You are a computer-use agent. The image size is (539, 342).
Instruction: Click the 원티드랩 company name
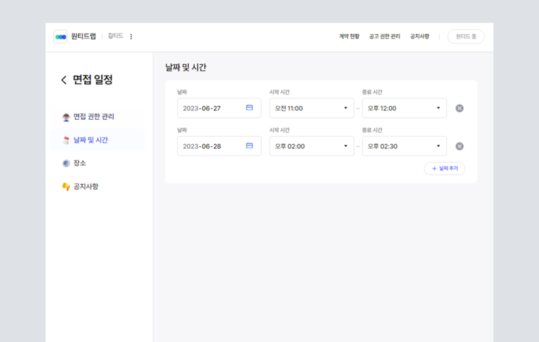[x=84, y=36]
